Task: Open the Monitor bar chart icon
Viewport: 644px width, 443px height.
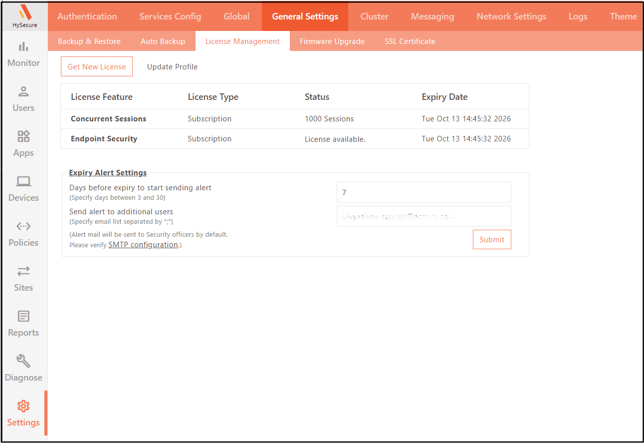Action: point(23,47)
